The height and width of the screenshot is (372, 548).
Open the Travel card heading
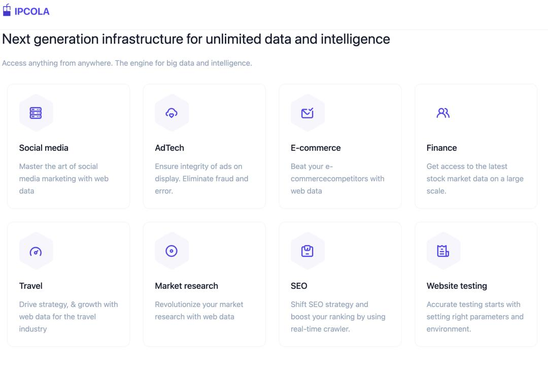[x=31, y=286]
